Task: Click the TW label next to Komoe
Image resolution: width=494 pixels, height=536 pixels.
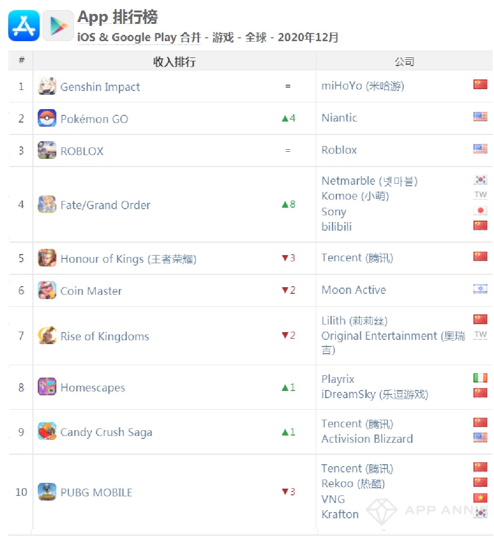Action: point(480,195)
